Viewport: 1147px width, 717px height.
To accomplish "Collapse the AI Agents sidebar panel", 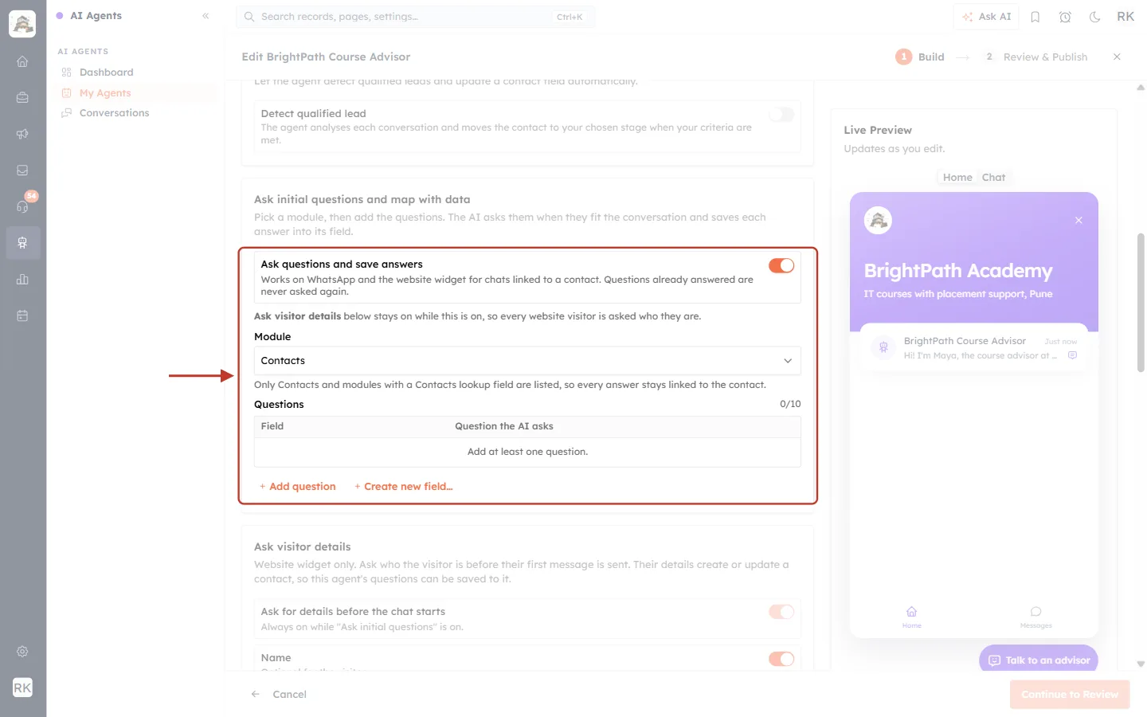I will (x=206, y=16).
